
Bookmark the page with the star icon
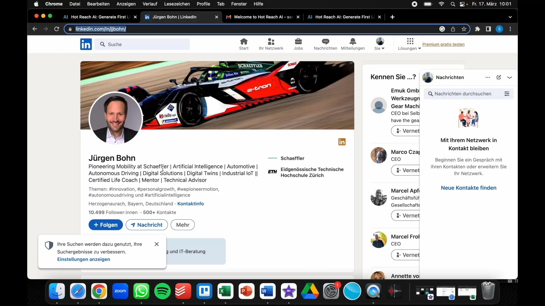tap(464, 29)
